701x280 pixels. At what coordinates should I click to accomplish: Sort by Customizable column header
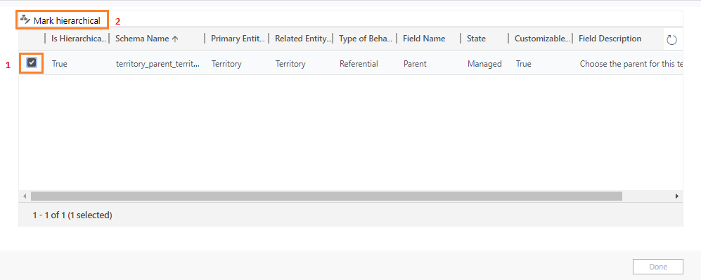tap(542, 39)
